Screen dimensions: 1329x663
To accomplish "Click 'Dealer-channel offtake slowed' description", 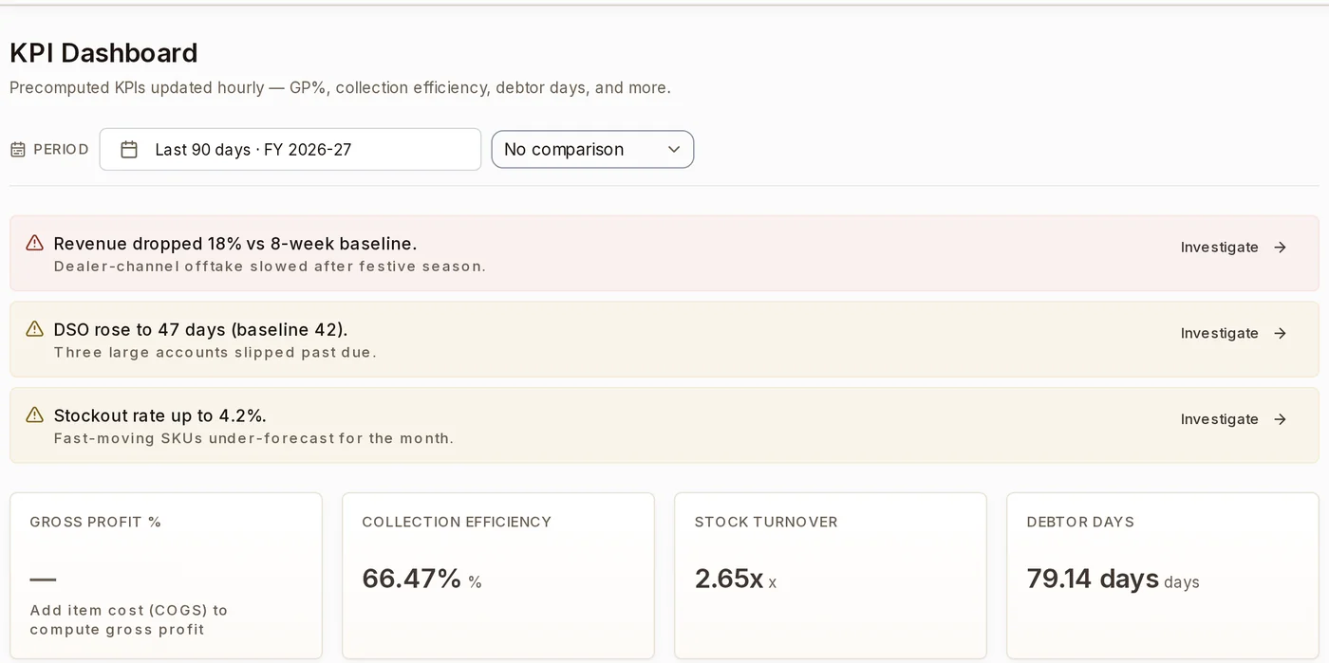I will point(270,267).
